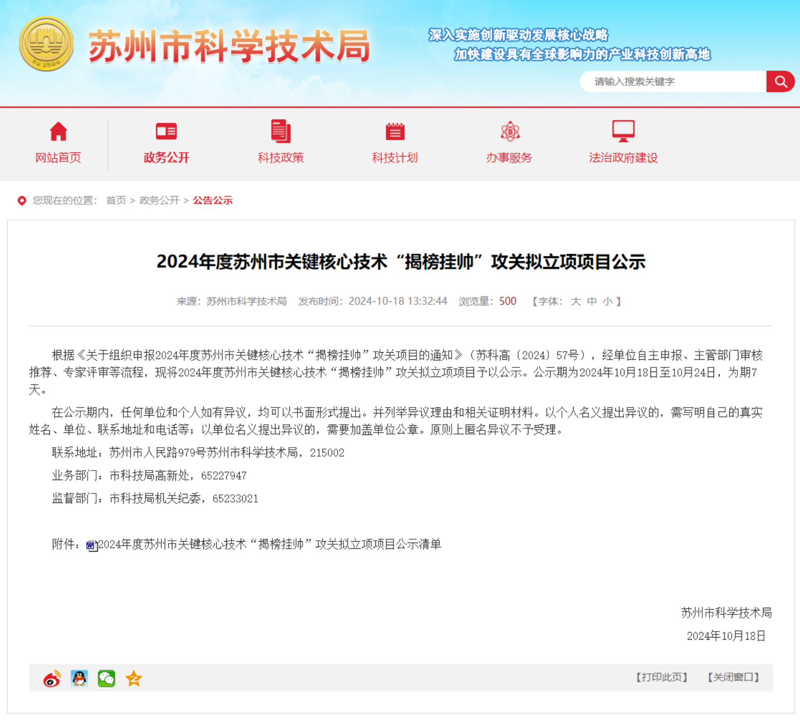Click the Word document attachment icon
This screenshot has width=800, height=720.
pos(92,546)
